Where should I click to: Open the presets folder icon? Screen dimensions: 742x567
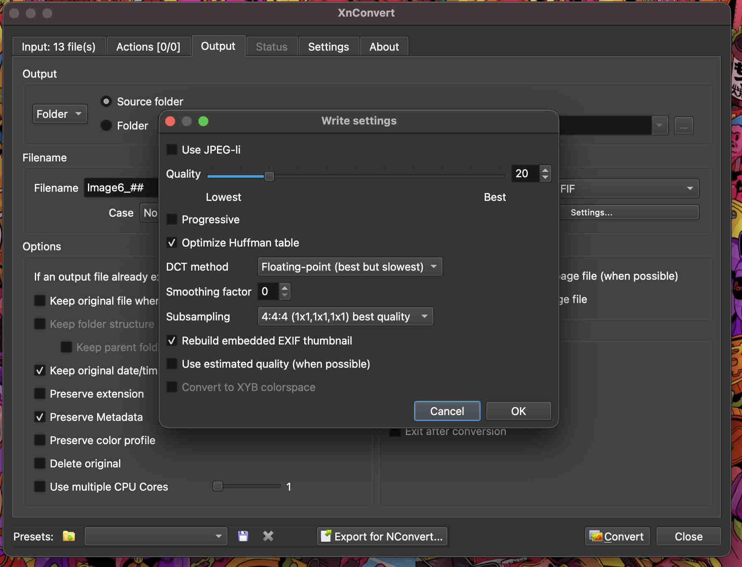[x=69, y=536]
